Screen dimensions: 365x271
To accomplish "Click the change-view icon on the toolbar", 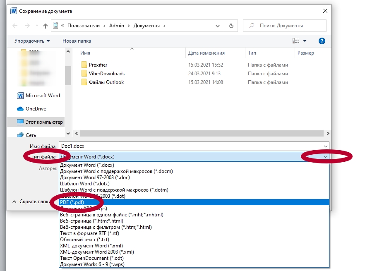I will (295, 41).
